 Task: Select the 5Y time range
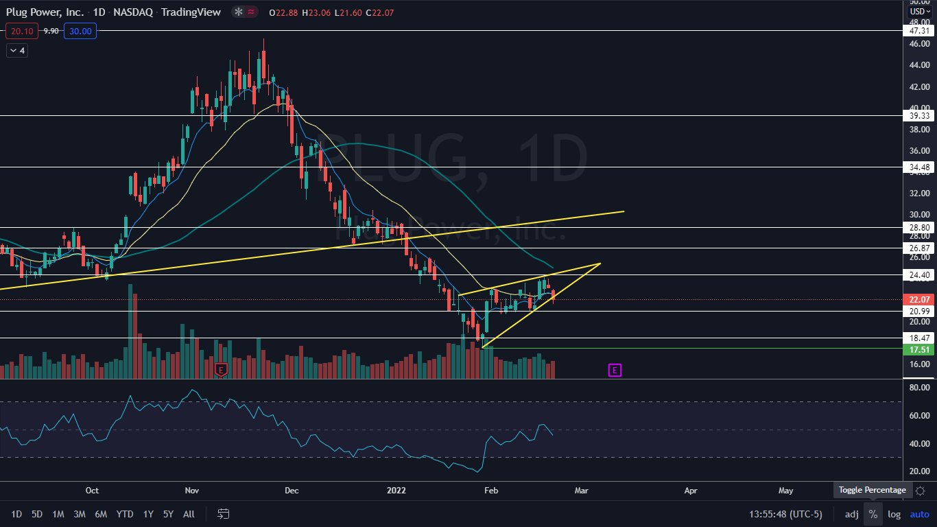point(168,514)
